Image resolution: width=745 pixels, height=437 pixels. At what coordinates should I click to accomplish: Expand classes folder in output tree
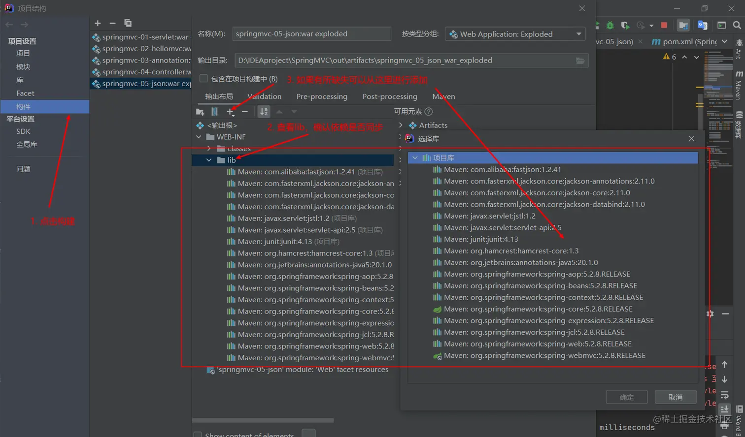(x=209, y=149)
